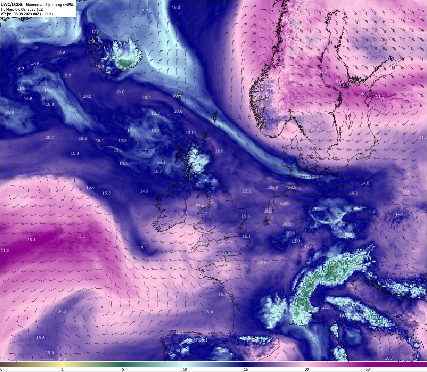Screen dimensions: 427x372
Task: Click the color scale label 15
Action: pyautogui.click(x=246, y=369)
